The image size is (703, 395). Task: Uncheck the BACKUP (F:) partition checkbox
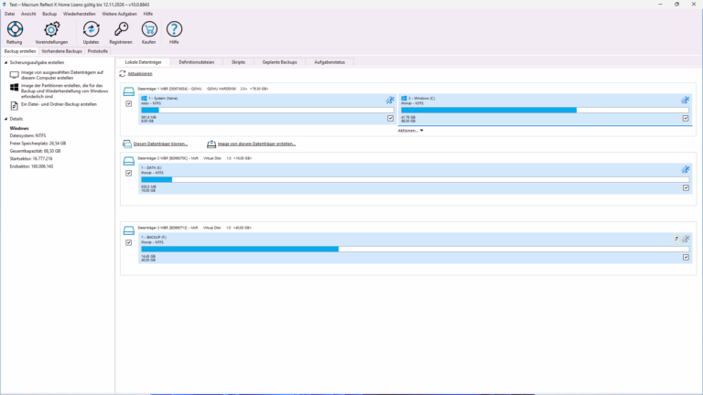point(686,257)
